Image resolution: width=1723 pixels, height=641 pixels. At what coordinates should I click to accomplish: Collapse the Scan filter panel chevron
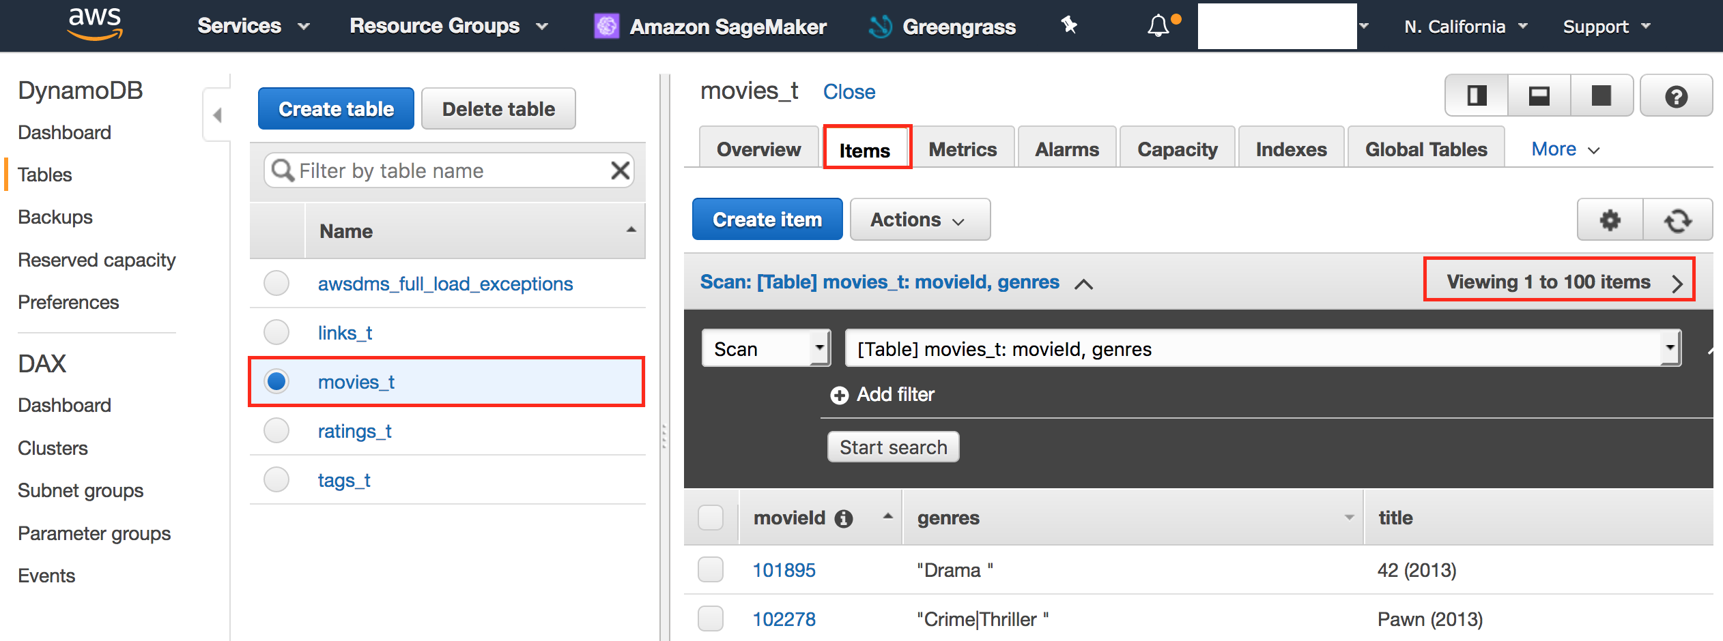[x=1083, y=284]
